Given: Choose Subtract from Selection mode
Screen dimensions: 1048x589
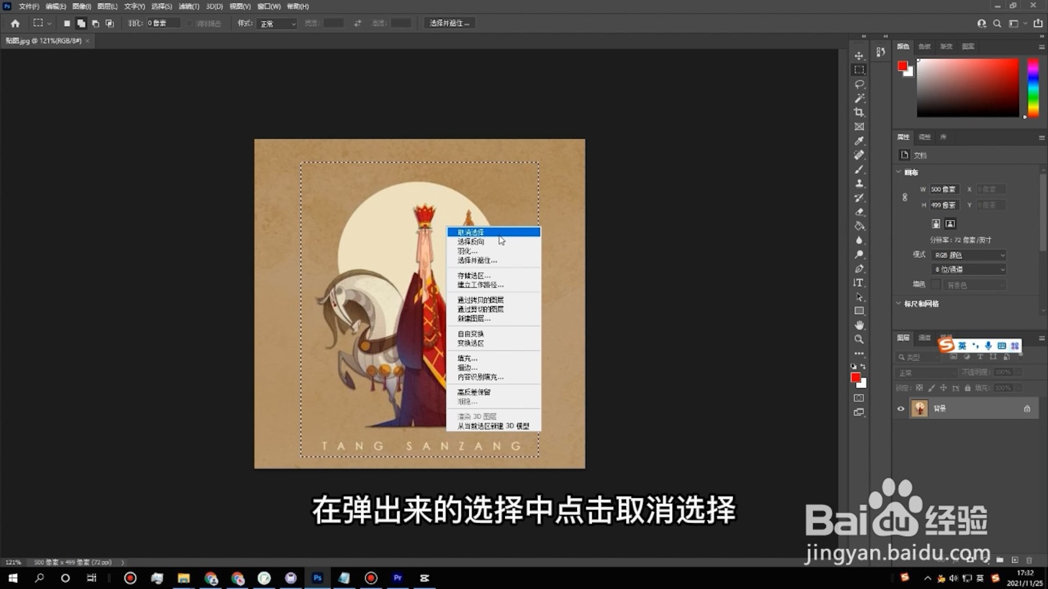Looking at the screenshot, I should coord(96,23).
